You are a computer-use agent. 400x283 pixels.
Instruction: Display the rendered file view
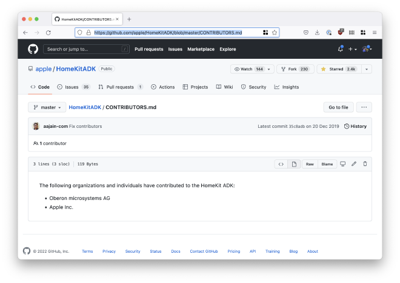(293, 164)
